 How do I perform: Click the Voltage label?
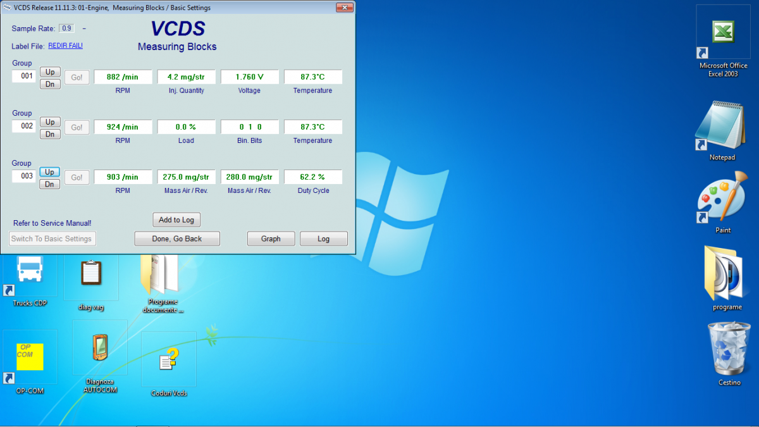(249, 90)
